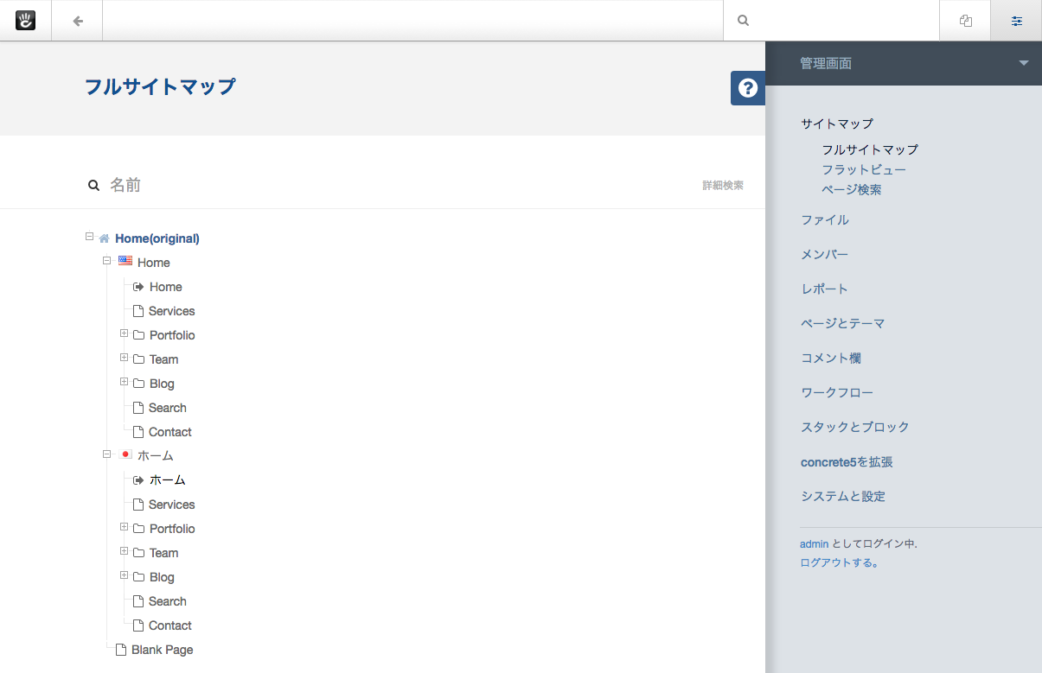The image size is (1042, 673).
Task: Click Team folder icon under English Home
Action: pos(138,359)
